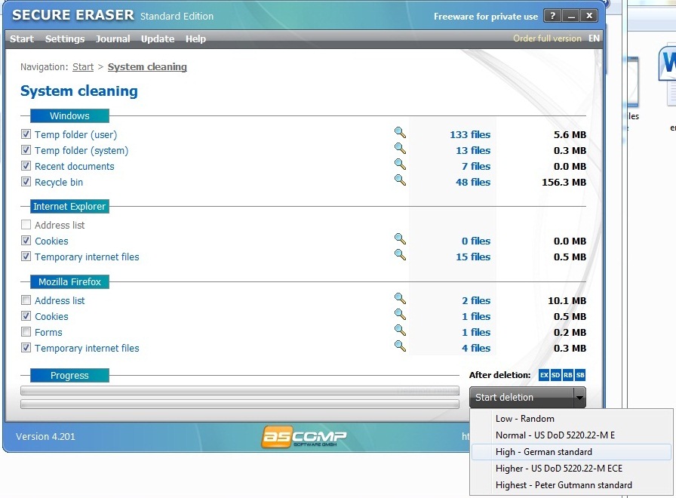Screen dimensions: 676x498
Task: Open the EN language selector
Action: click(594, 38)
